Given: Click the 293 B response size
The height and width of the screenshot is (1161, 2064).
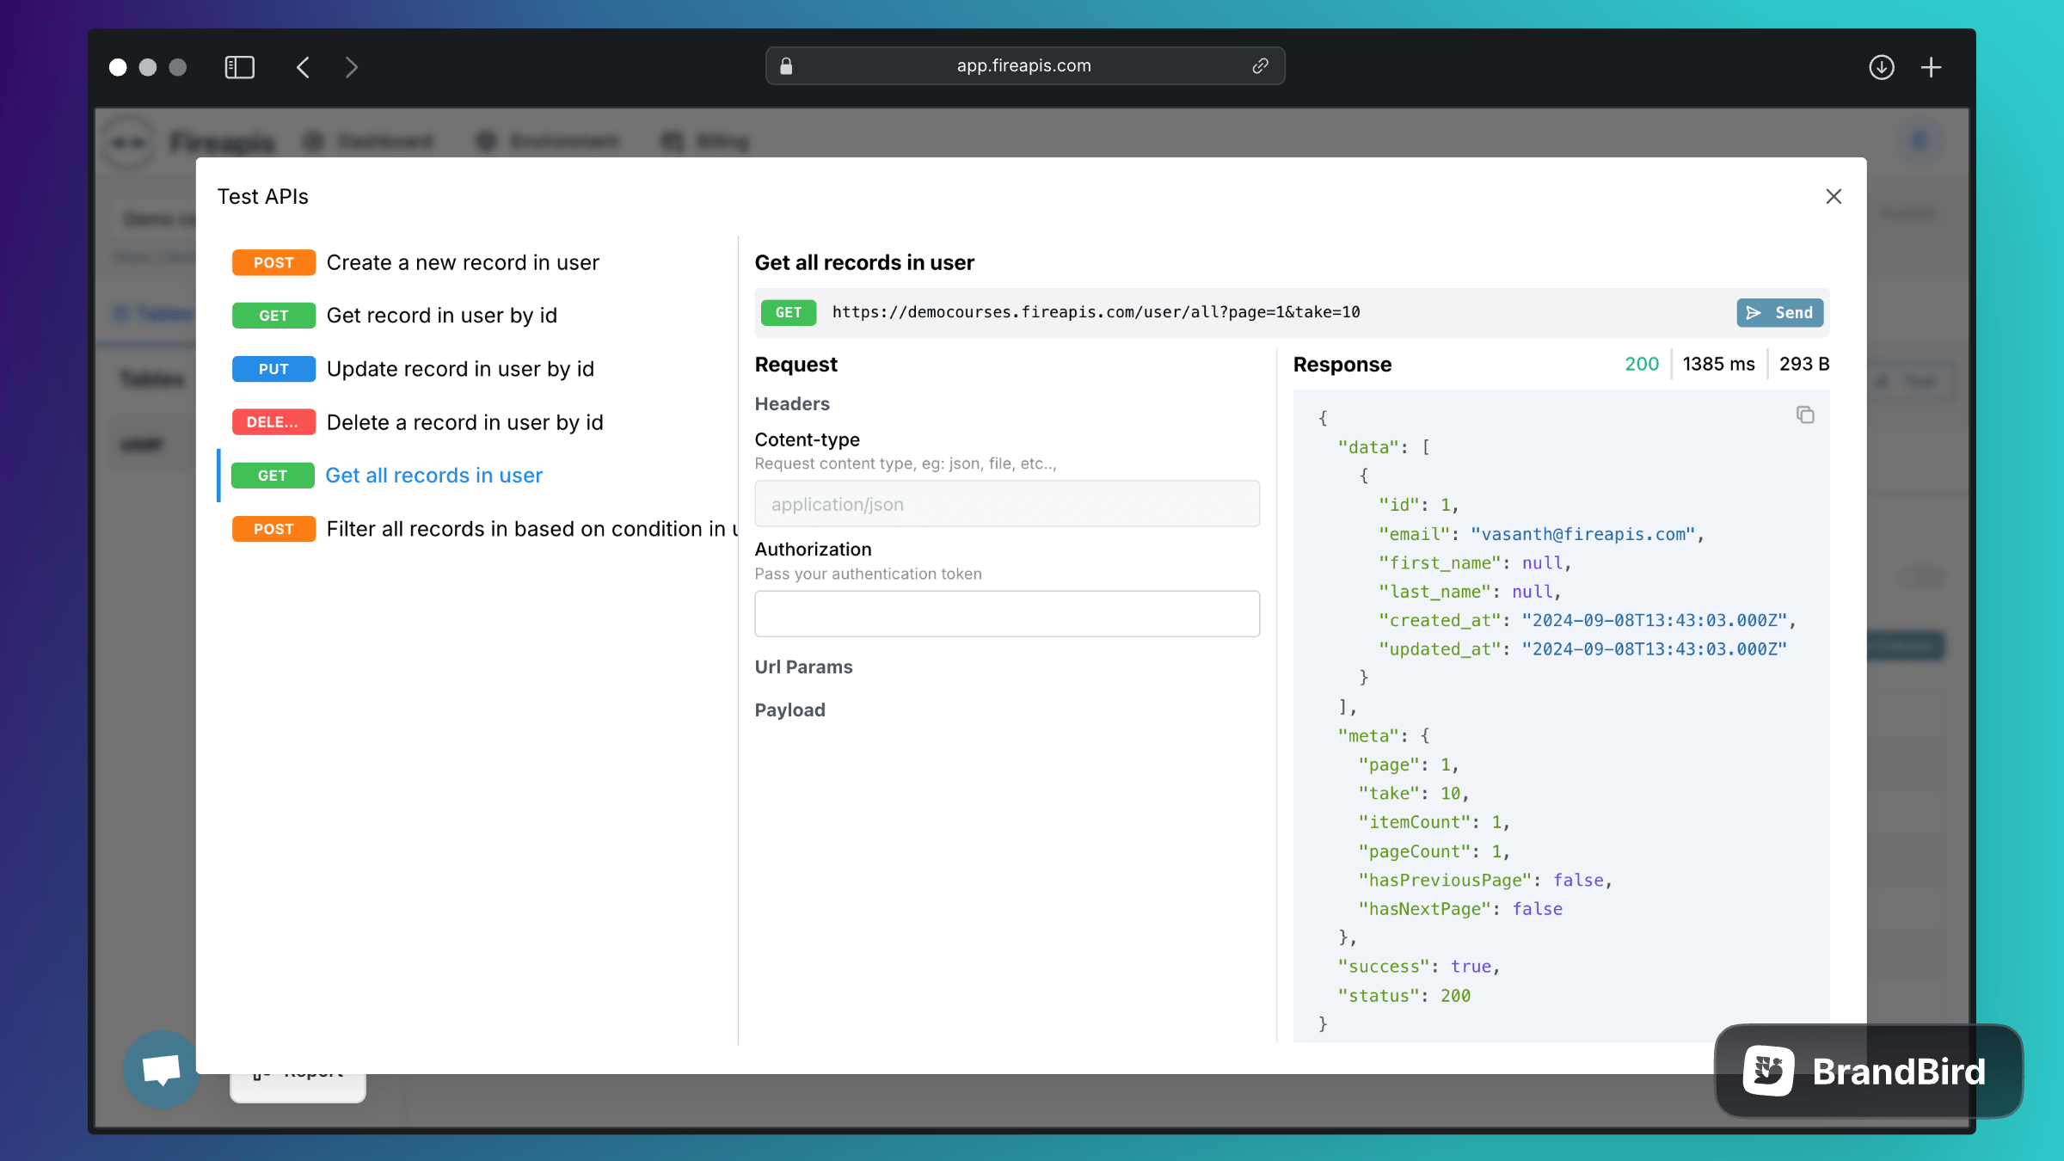Looking at the screenshot, I should coord(1804,365).
